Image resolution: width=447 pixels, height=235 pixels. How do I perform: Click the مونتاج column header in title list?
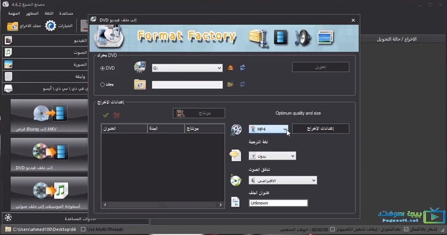(x=204, y=128)
